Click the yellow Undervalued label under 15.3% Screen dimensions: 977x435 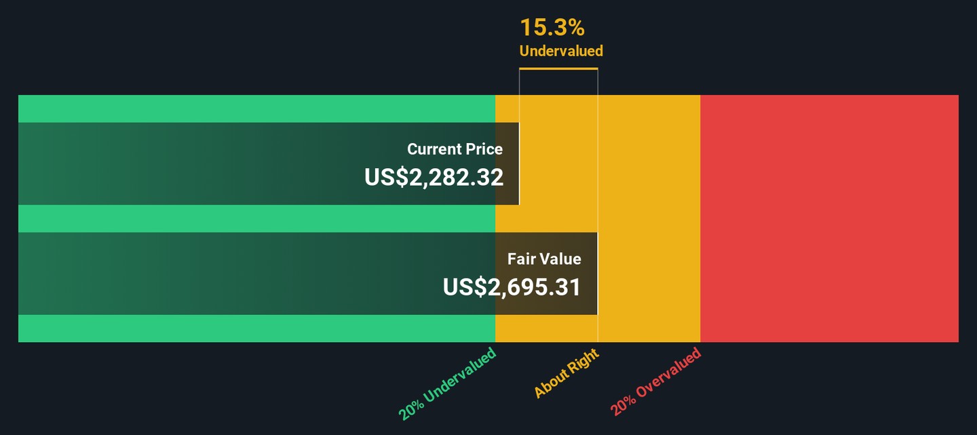(x=560, y=51)
